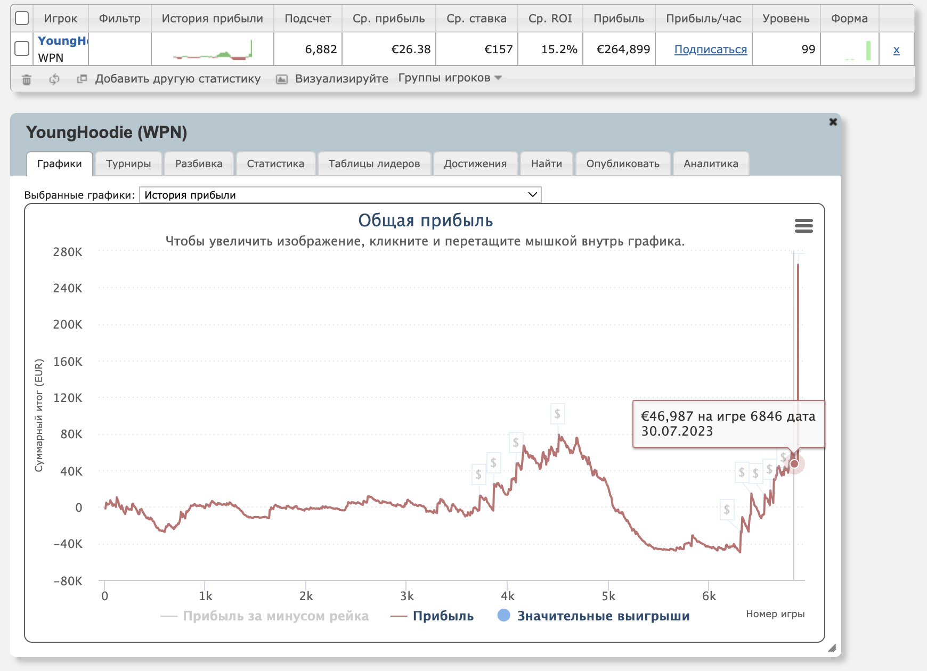Viewport: 927px width, 671px height.
Task: Click the trash delete icon
Action: [x=27, y=79]
